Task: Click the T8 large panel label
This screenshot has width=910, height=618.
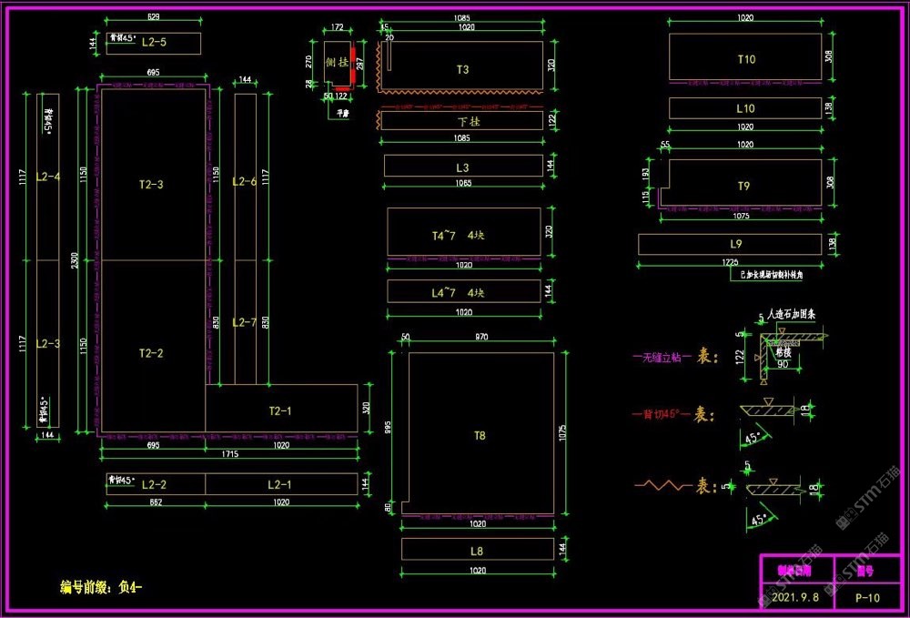Action: point(480,436)
